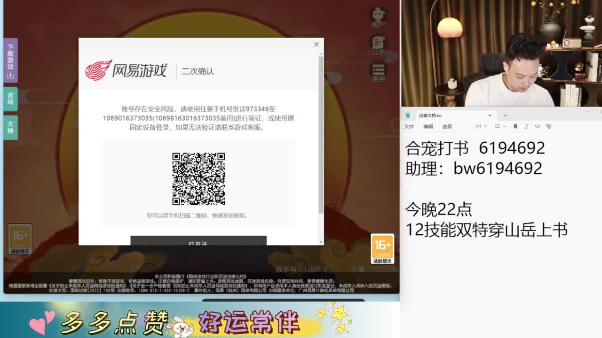The height and width of the screenshot is (338, 602).
Task: Open the 用户 user icon in game launcher
Action: click(378, 18)
